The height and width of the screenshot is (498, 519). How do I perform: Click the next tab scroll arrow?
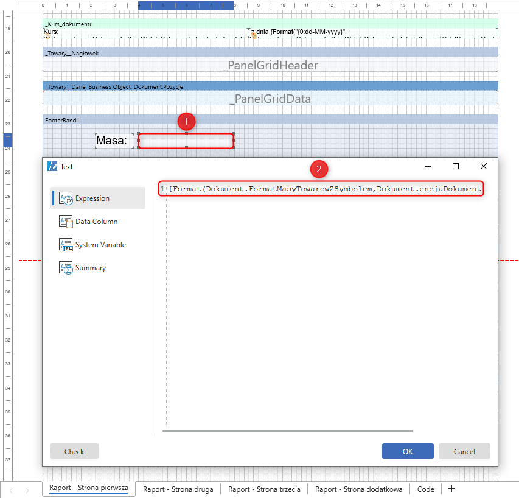(27, 490)
